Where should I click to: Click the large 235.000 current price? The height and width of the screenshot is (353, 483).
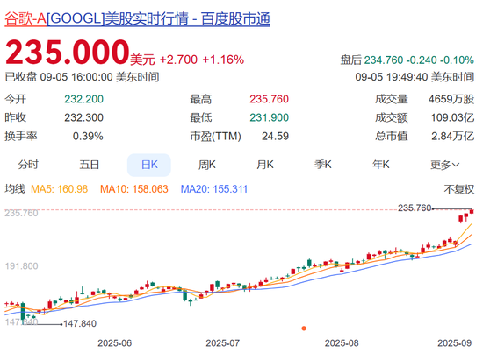pos(67,52)
